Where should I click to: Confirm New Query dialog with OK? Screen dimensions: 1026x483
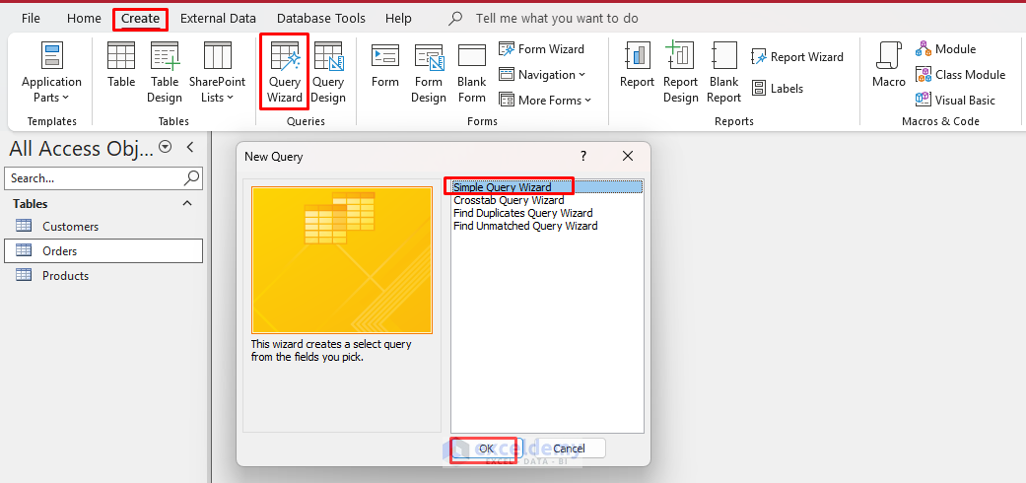click(485, 448)
